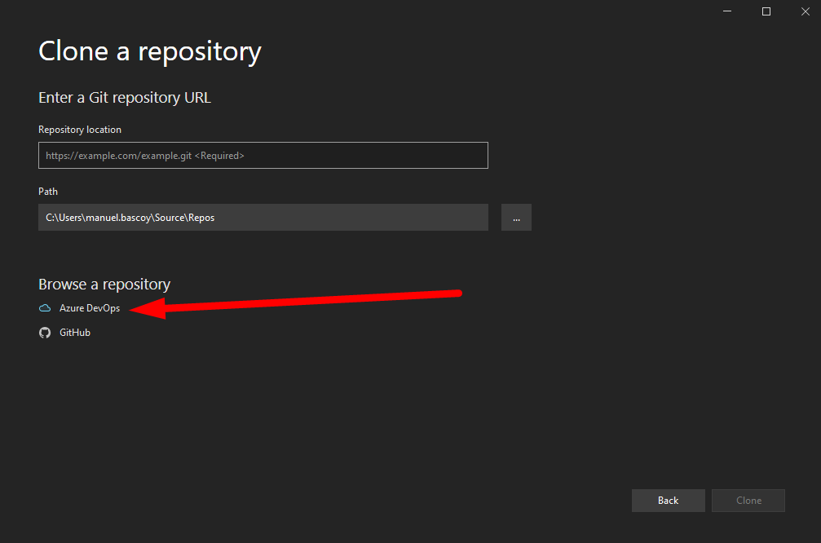Screen dimensions: 821x543
Task: Minimize the Clone a repository window
Action: pyautogui.click(x=727, y=11)
